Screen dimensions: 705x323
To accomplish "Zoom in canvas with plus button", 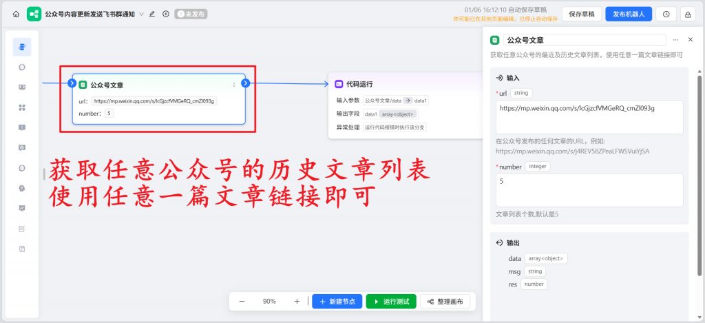I will [x=297, y=302].
